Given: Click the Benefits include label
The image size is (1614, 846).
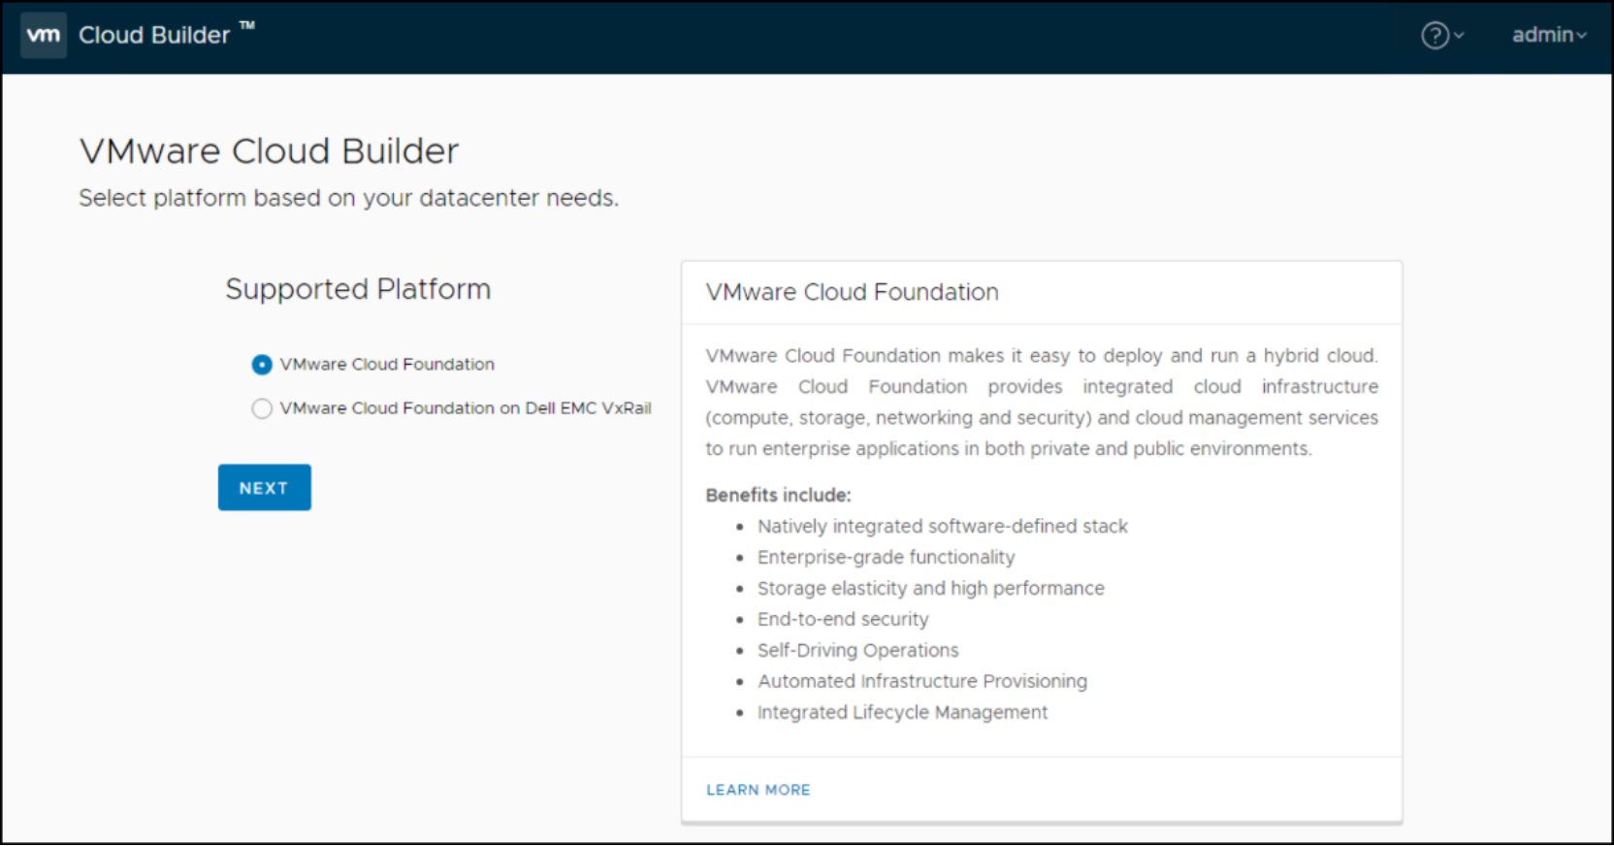Looking at the screenshot, I should click(778, 495).
